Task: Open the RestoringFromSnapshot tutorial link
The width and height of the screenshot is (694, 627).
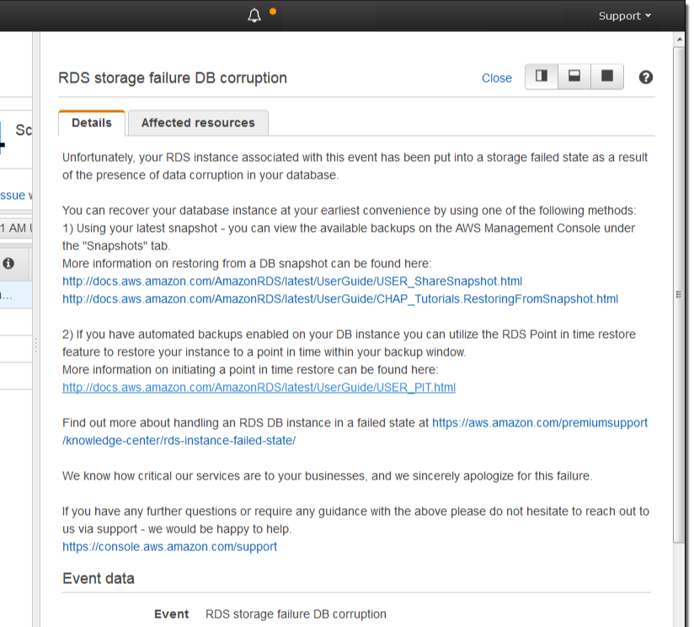Action: [340, 299]
